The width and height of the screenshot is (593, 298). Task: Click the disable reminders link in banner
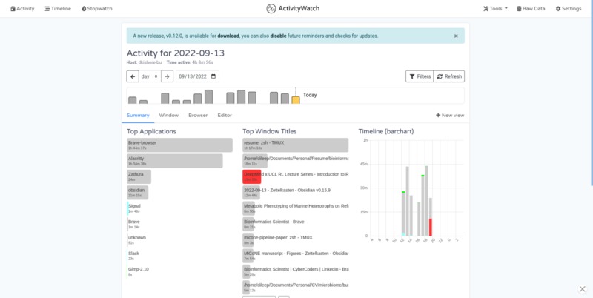[x=278, y=36]
